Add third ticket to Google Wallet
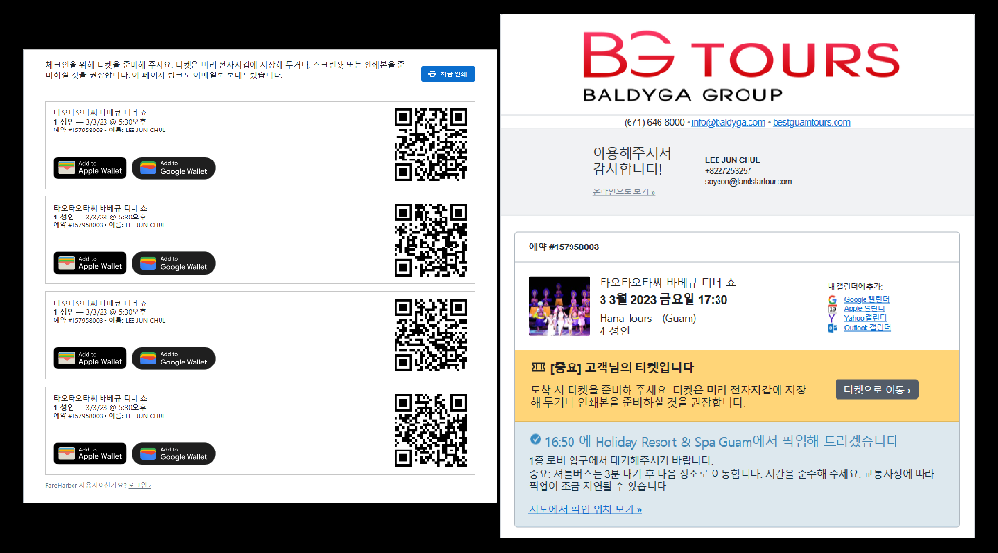Viewport: 998px width, 553px height. [173, 359]
